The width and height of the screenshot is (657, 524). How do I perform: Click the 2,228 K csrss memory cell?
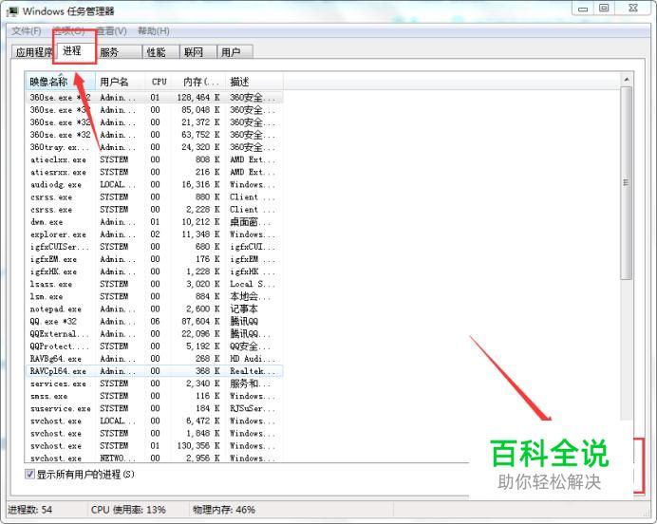(203, 210)
